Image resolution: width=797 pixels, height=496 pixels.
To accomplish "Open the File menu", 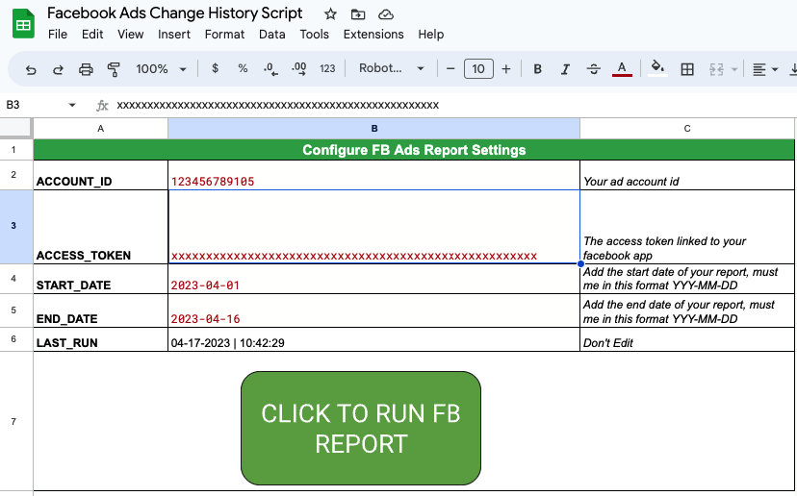I will click(x=58, y=34).
